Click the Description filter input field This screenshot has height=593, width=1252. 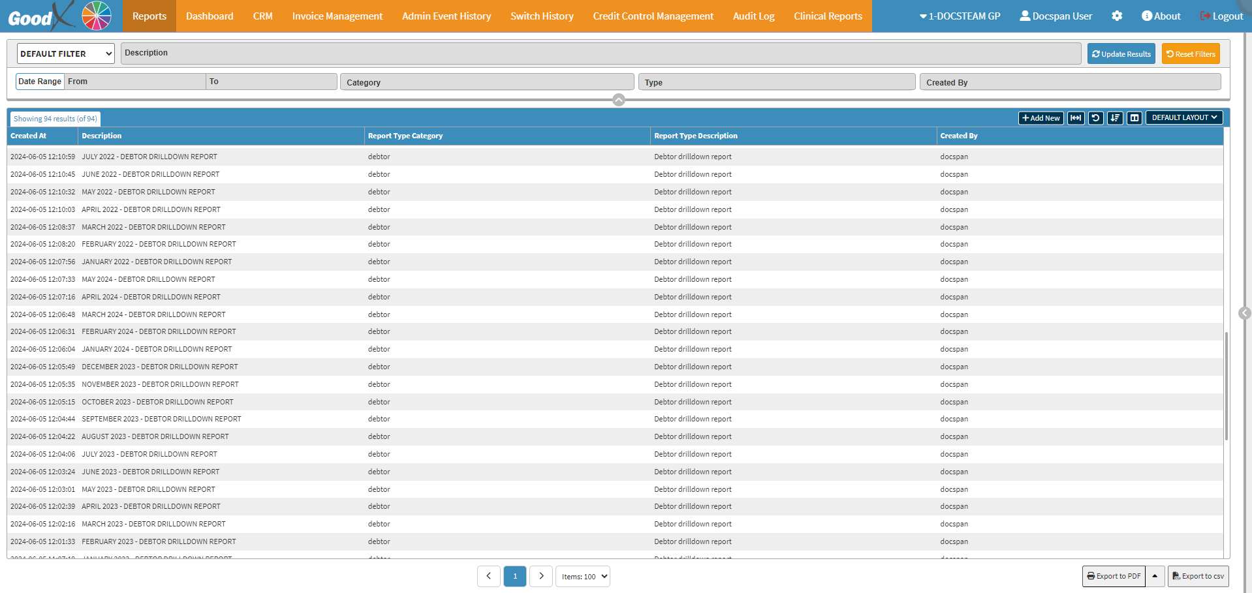601,53
